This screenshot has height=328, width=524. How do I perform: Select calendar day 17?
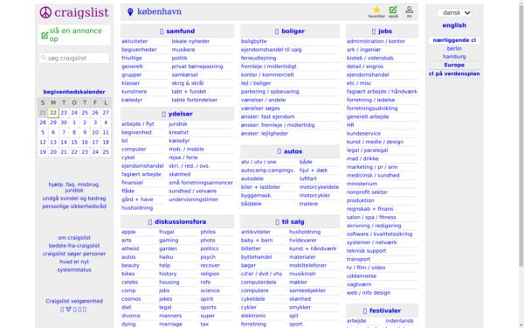click(x=95, y=143)
